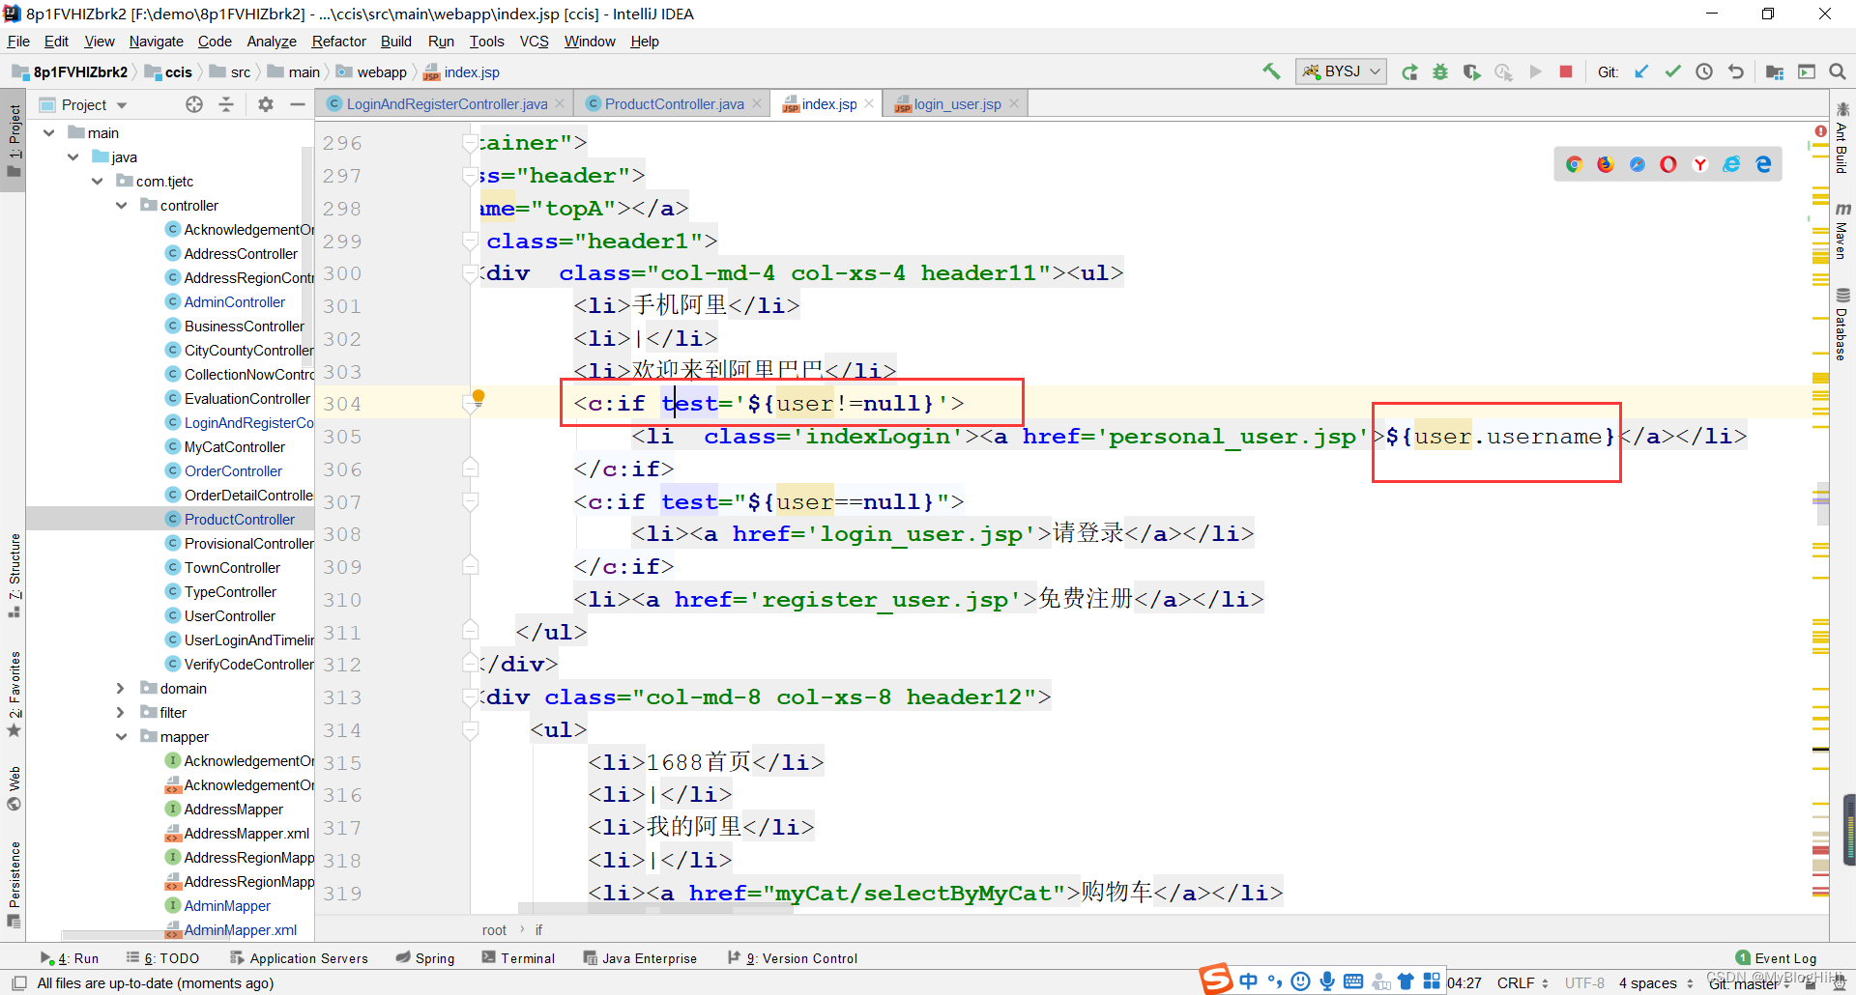Collapse the main folder in tree

coord(49,133)
